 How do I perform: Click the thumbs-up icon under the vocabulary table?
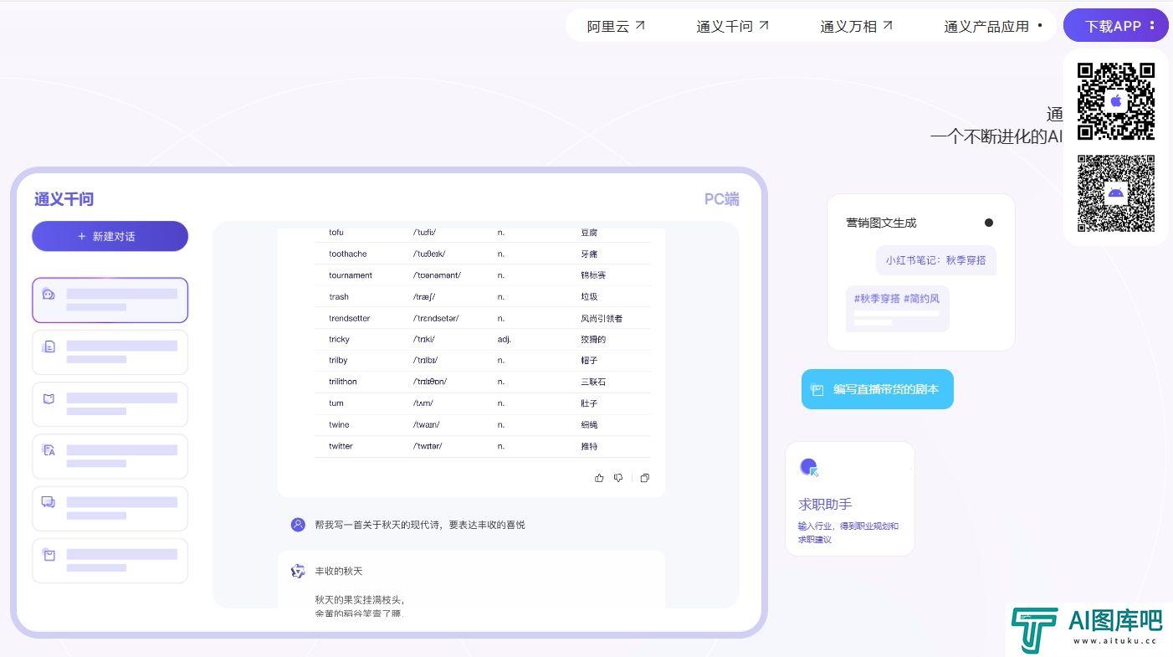click(x=599, y=478)
